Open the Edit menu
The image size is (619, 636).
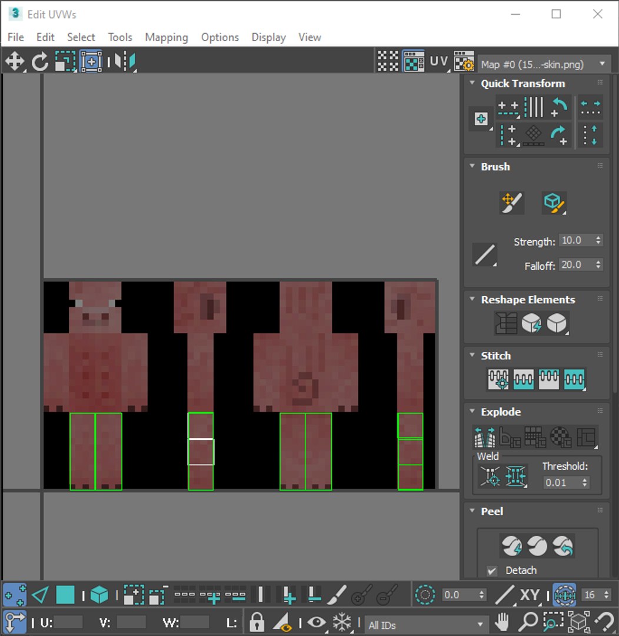45,37
